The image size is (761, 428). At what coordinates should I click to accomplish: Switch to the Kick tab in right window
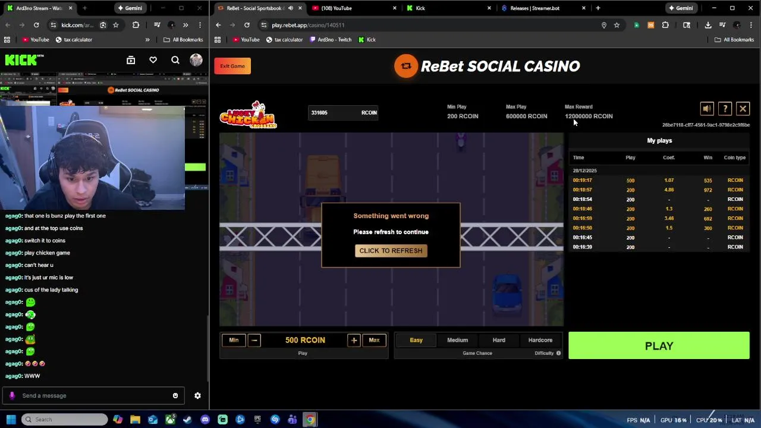click(x=449, y=8)
